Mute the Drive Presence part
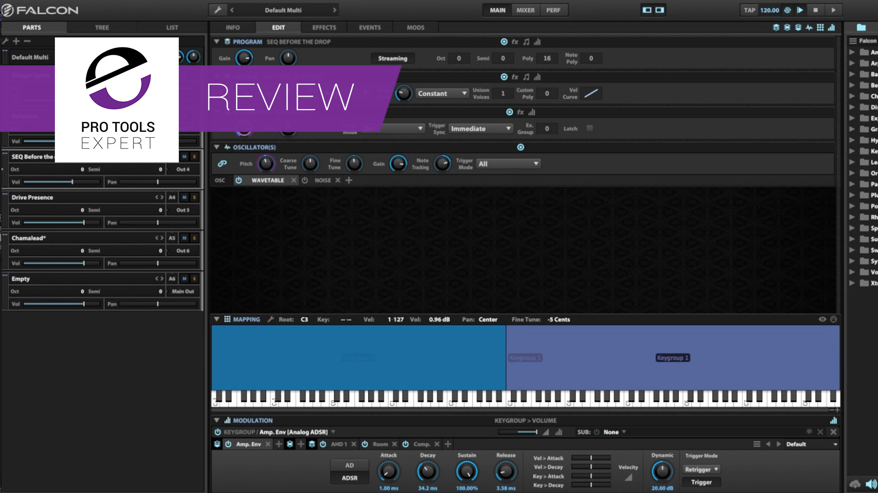878x493 pixels. tap(184, 197)
